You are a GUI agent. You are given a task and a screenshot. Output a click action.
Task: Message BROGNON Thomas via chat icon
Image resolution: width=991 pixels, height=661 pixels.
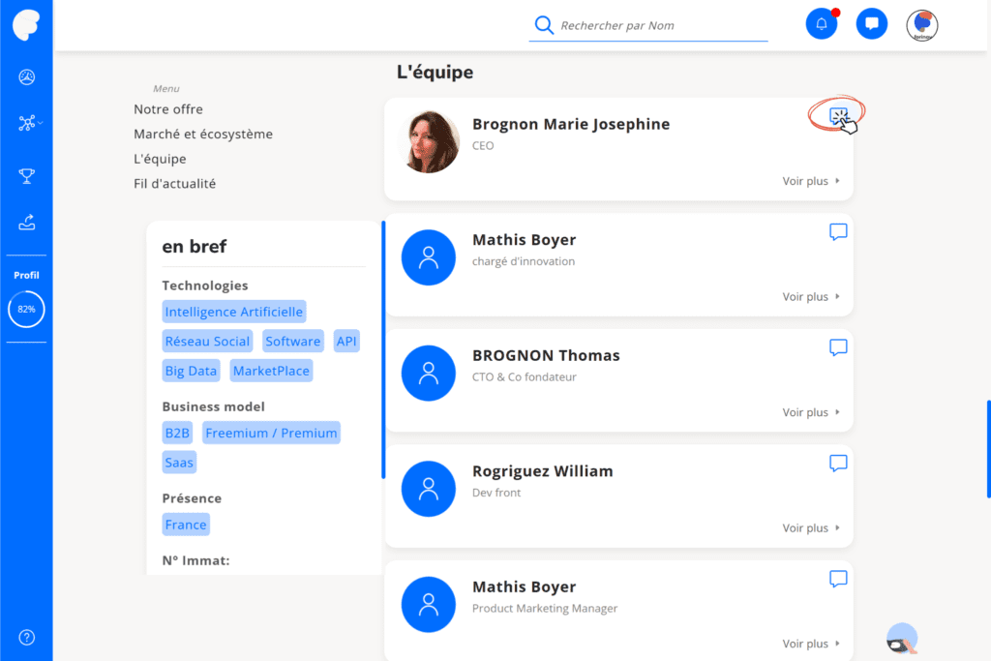(x=838, y=347)
